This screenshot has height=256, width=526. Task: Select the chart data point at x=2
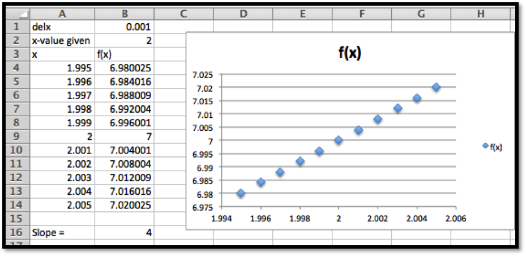[339, 140]
